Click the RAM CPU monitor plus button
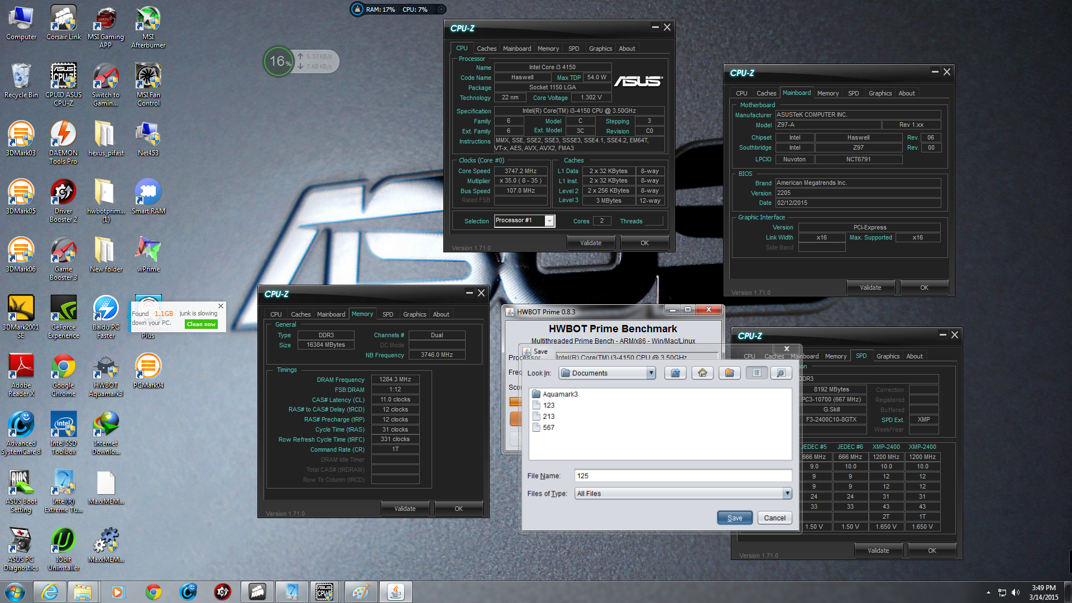Screen dimensions: 1072x603 [x=441, y=9]
